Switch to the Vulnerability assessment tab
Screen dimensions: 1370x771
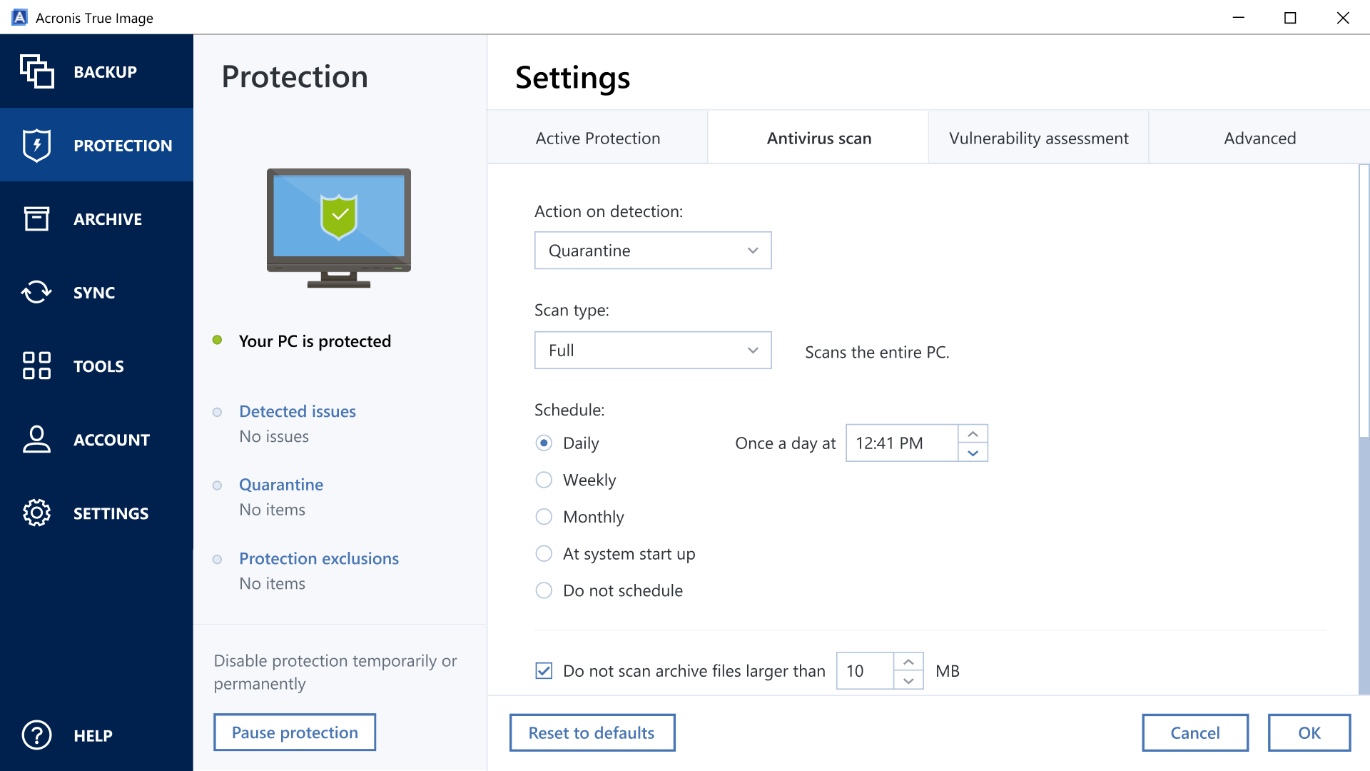[x=1038, y=138]
